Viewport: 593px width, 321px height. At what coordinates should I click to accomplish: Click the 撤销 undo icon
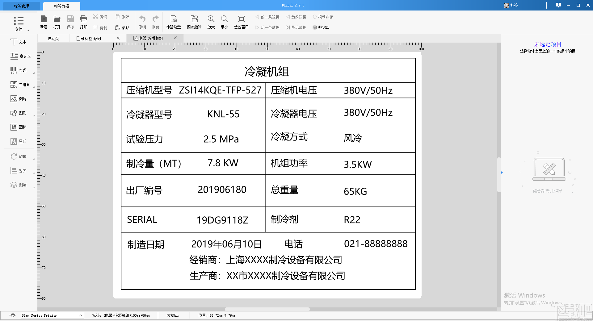pos(142,22)
